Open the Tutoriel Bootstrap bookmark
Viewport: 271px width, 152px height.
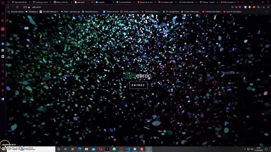point(151,12)
